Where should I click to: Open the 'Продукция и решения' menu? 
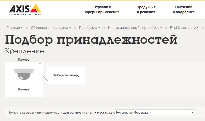pyautogui.click(x=146, y=9)
